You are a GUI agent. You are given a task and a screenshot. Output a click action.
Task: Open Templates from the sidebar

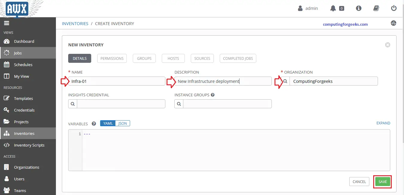click(x=23, y=98)
